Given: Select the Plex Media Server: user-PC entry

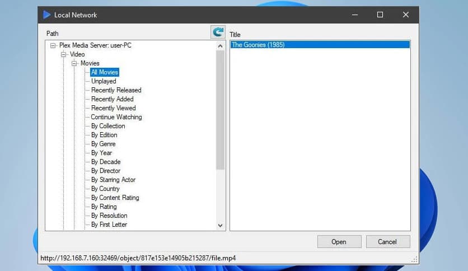Looking at the screenshot, I should pyautogui.click(x=95, y=45).
